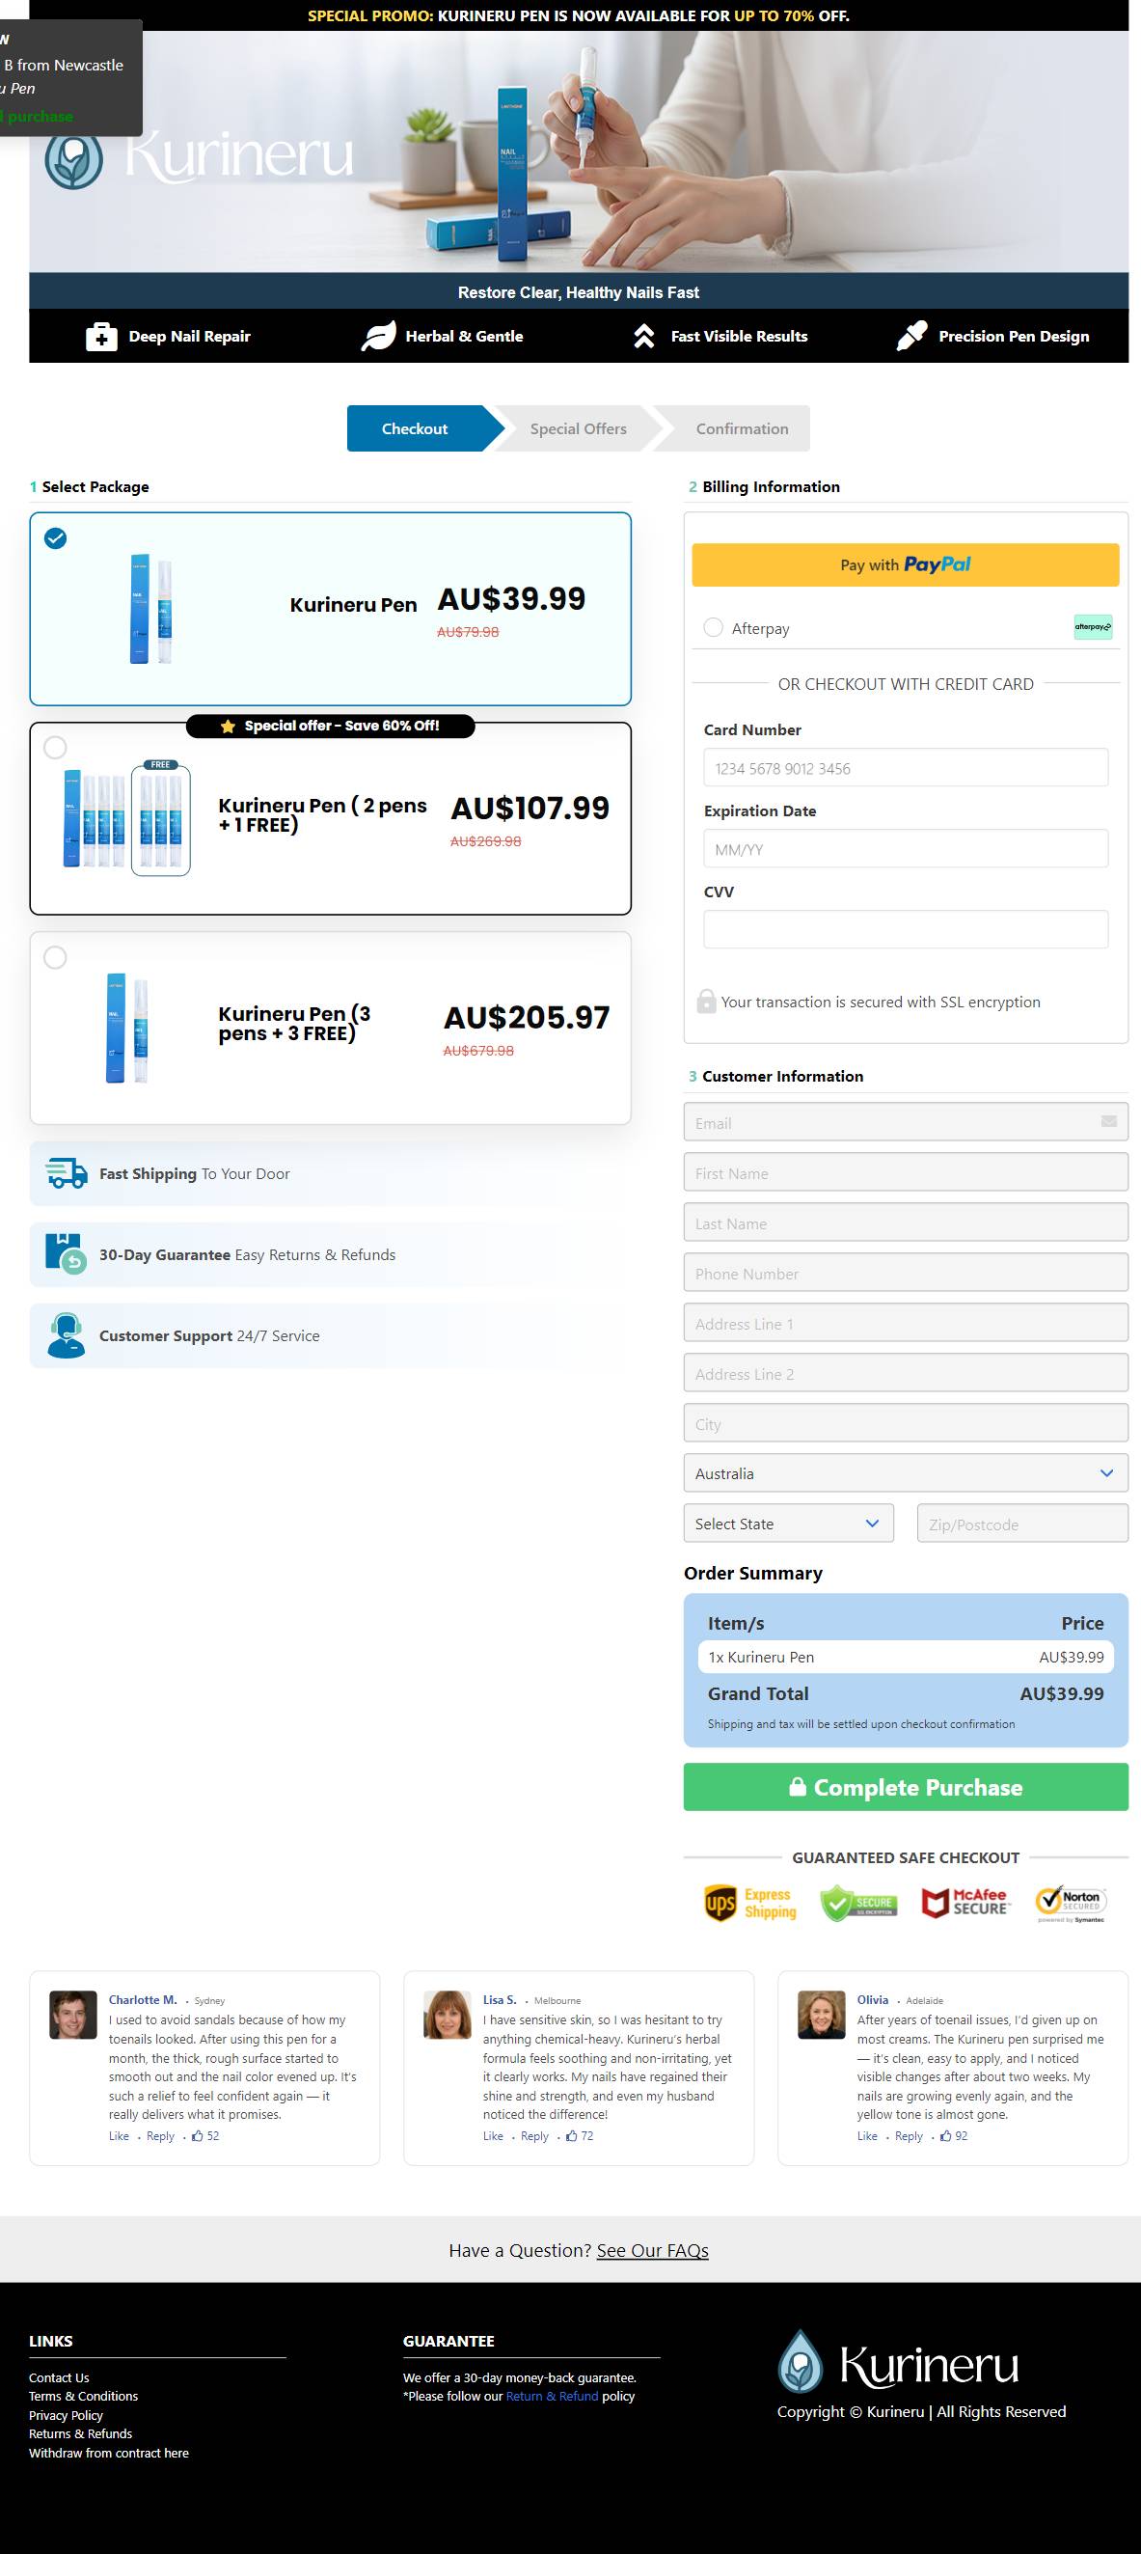
Task: Click the Fast Visible Results chevrons icon
Action: (644, 336)
